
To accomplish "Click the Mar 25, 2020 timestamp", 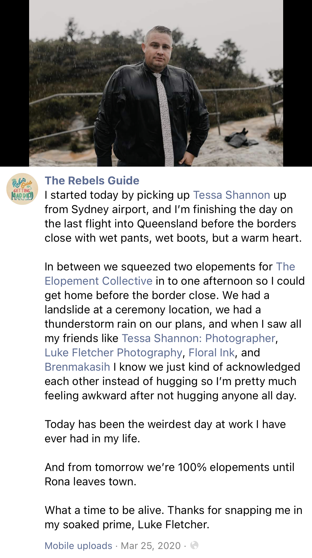I will [x=151, y=546].
